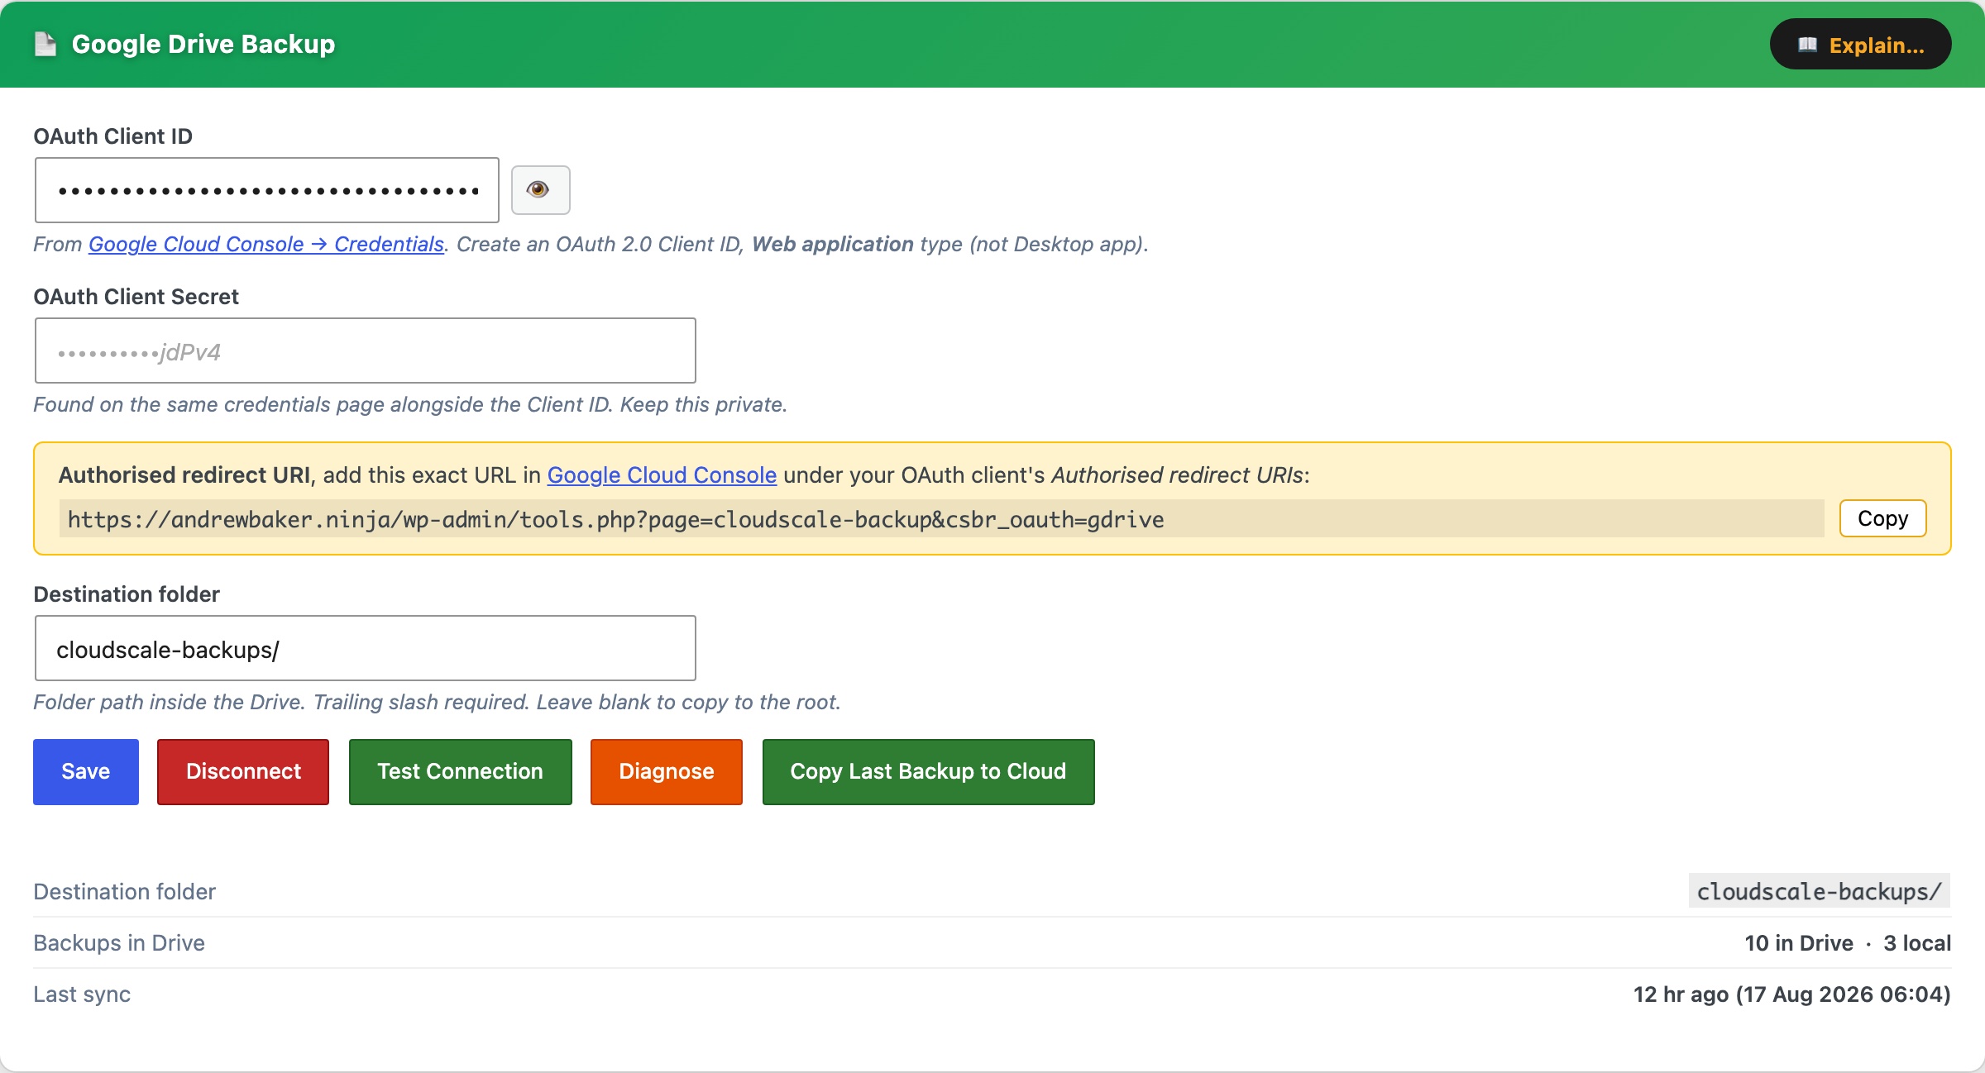
Task: Click the cloudscale-backups/ status value
Action: pyautogui.click(x=1820, y=891)
